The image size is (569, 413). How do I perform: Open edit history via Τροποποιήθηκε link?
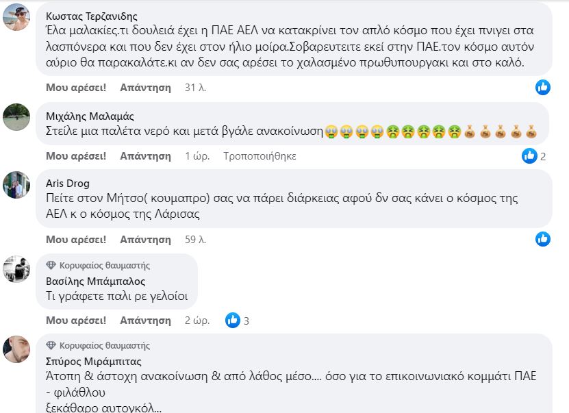click(260, 156)
